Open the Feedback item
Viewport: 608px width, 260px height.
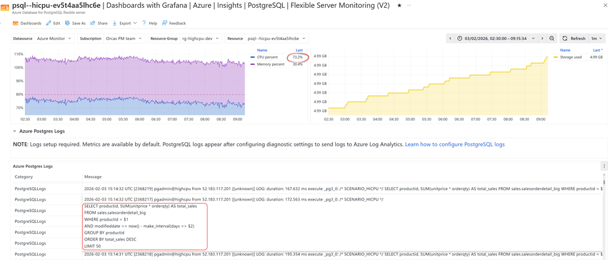click(x=173, y=23)
